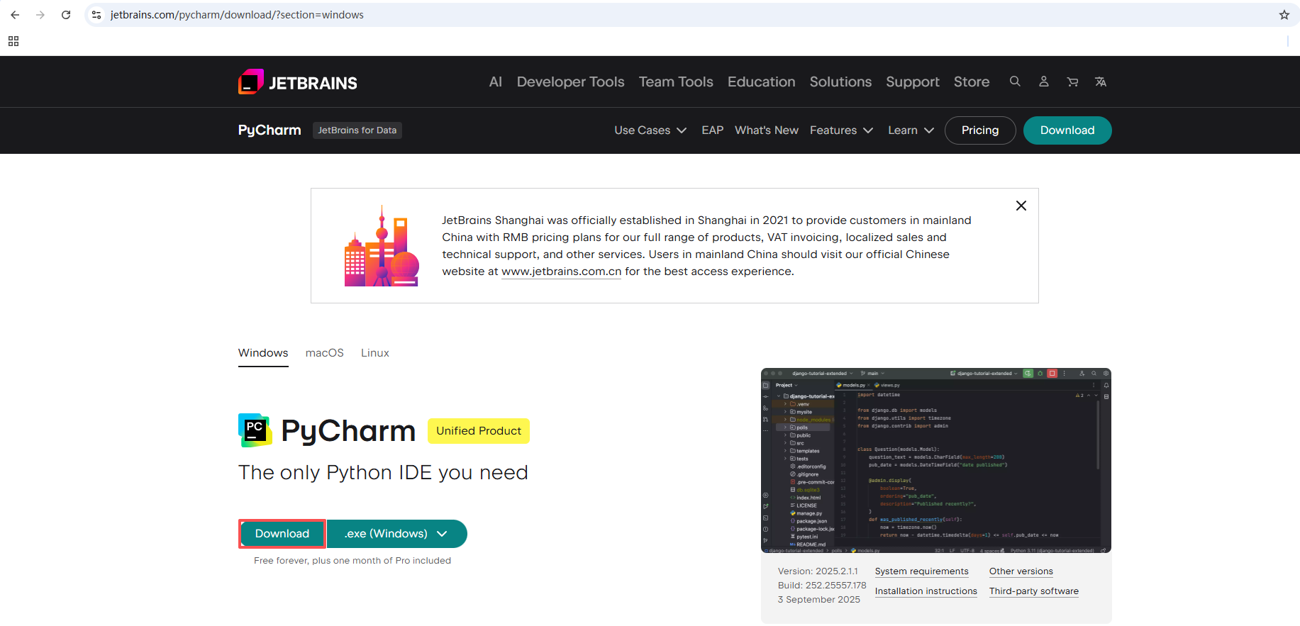Screen dimensions: 1300x626
Task: Click the '3 September 2025' date text
Action: coord(819,600)
